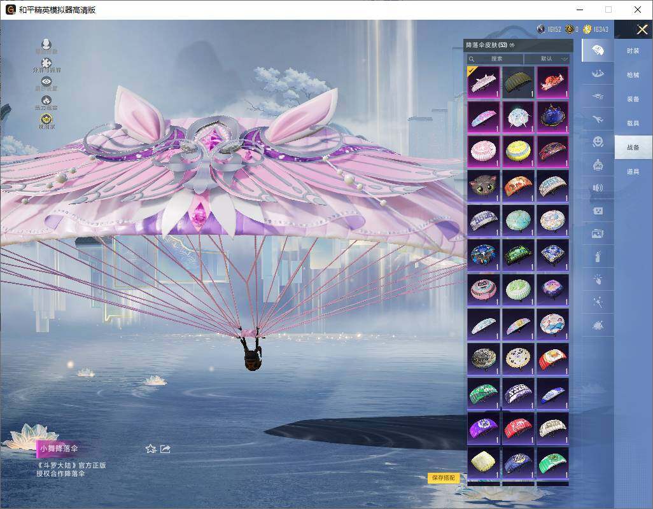Image resolution: width=653 pixels, height=509 pixels.
Task: Select the light green round parachute
Action: click(x=518, y=289)
